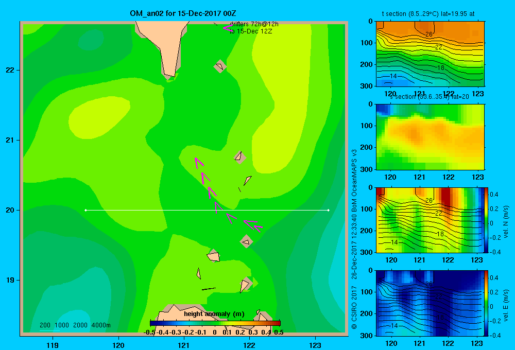Click the map title 'OM_an02 for 15-Dec-2017 00Z'
Viewport: 515px width, 350px height.
(183, 13)
